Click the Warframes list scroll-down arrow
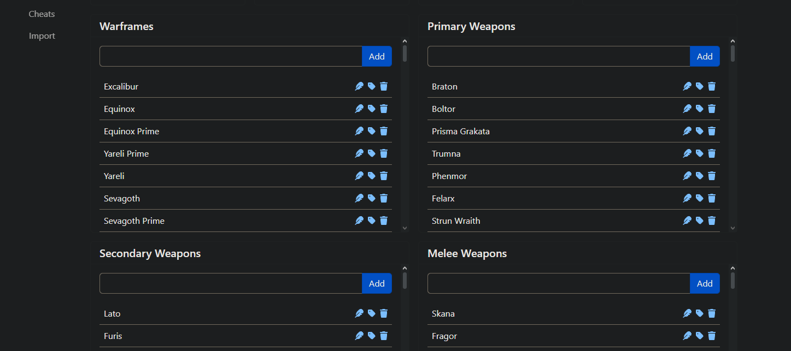 (x=405, y=228)
